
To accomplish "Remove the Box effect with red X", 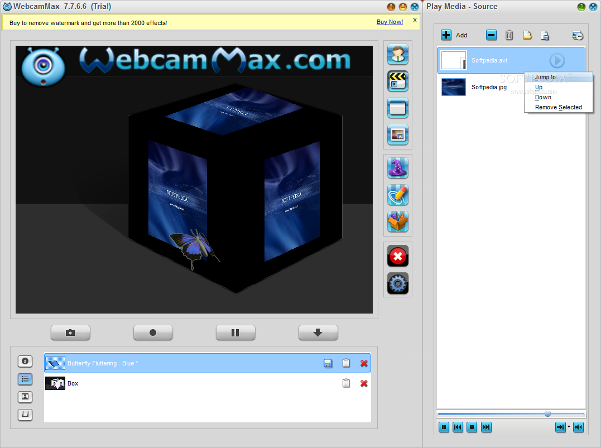I will 364,383.
